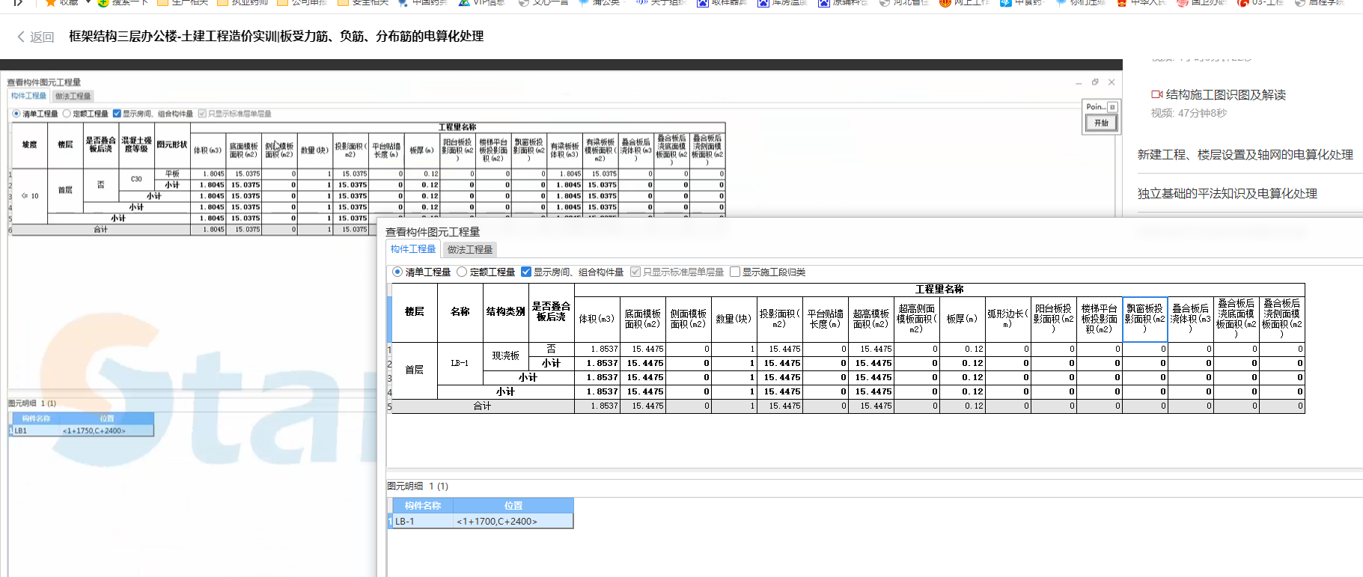Click 阳台板投影面积 header in front table
The width and height of the screenshot is (1363, 577).
click(1053, 319)
